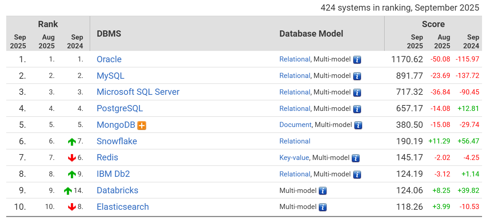The height and width of the screenshot is (220, 489).
Task: Open the Oracle DBMS link
Action: (109, 59)
